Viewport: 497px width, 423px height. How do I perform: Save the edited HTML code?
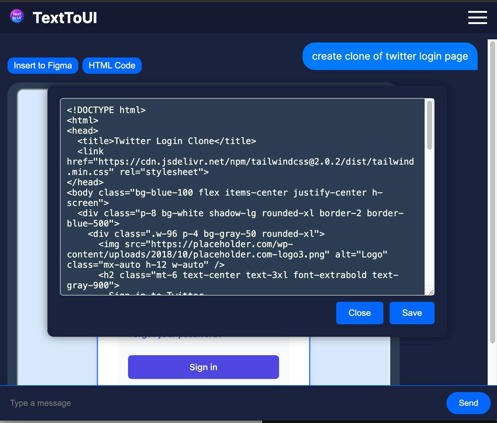pyautogui.click(x=412, y=313)
